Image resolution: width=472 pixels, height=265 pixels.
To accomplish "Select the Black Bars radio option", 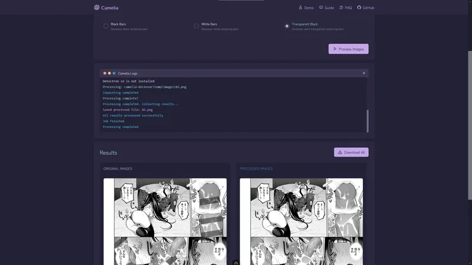I will click(x=106, y=26).
